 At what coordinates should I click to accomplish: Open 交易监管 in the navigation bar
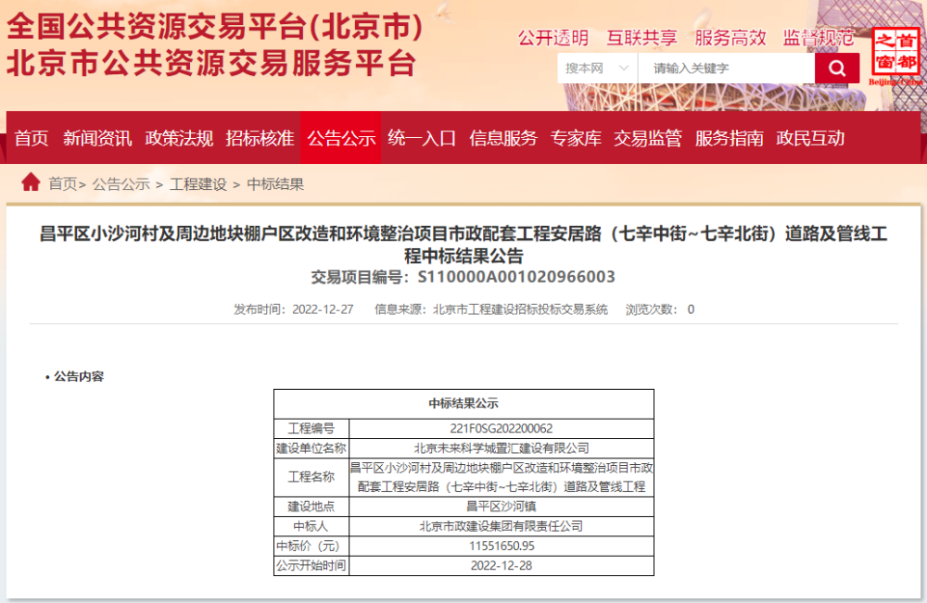(648, 138)
